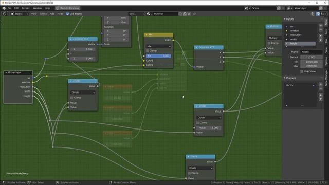
Task: Click the Blender logo icon in the top bar
Action: click(x=4, y=8)
